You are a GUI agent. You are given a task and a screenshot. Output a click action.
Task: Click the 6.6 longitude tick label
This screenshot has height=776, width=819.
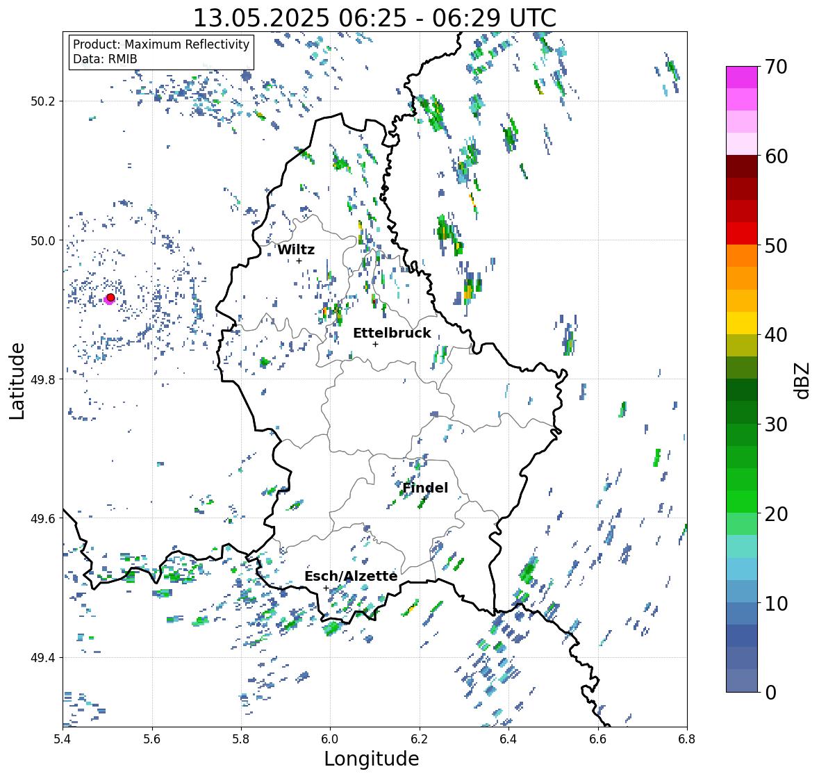(x=597, y=739)
